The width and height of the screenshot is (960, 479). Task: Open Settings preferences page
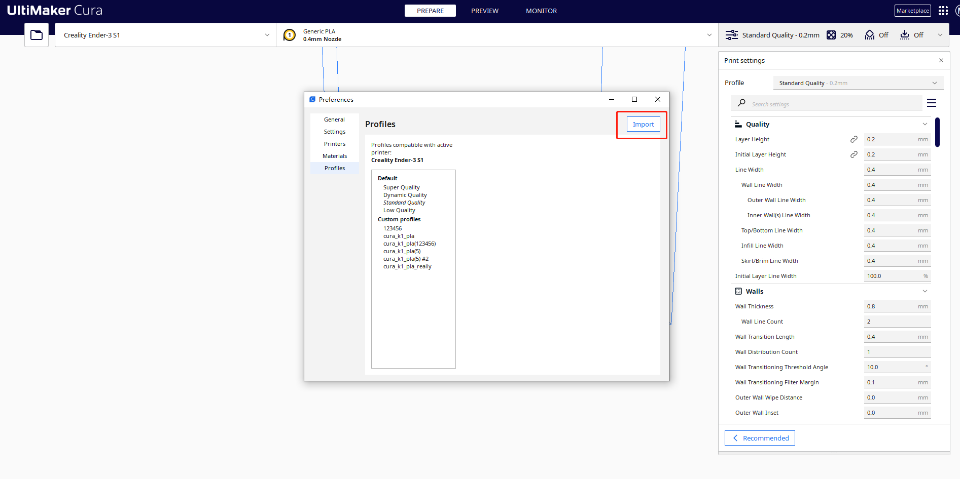tap(335, 132)
